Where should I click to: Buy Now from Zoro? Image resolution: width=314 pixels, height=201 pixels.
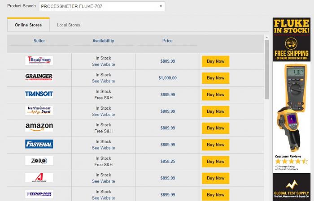click(x=215, y=162)
